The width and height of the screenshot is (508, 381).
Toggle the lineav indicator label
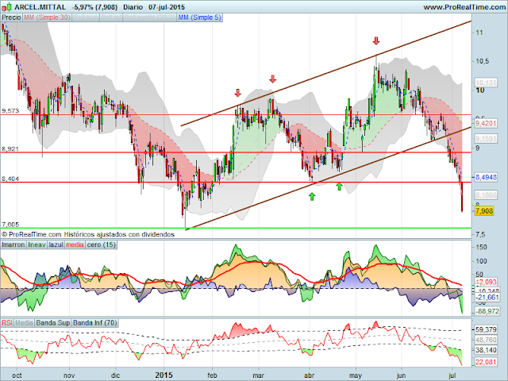tap(37, 244)
